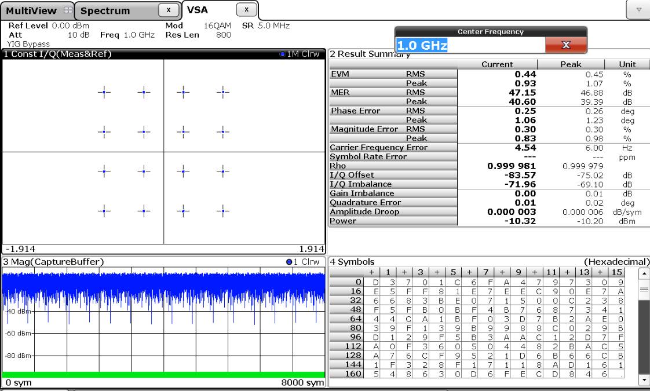
Task: Open the dropdown arrow at top-right corner
Action: coord(639,9)
